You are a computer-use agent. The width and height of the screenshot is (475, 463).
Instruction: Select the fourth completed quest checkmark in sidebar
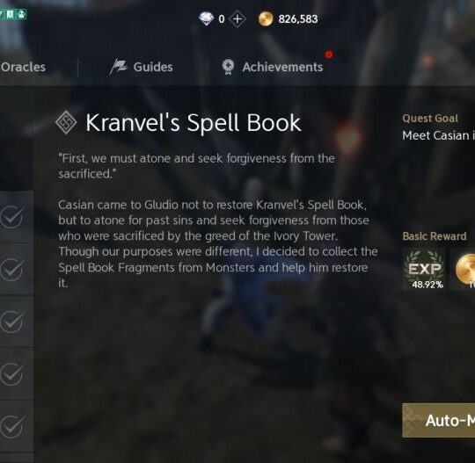tap(11, 374)
